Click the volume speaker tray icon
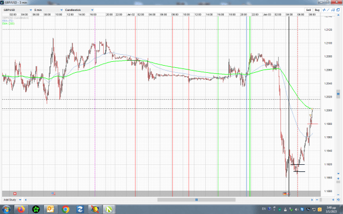343x214 pixels. coord(296,210)
